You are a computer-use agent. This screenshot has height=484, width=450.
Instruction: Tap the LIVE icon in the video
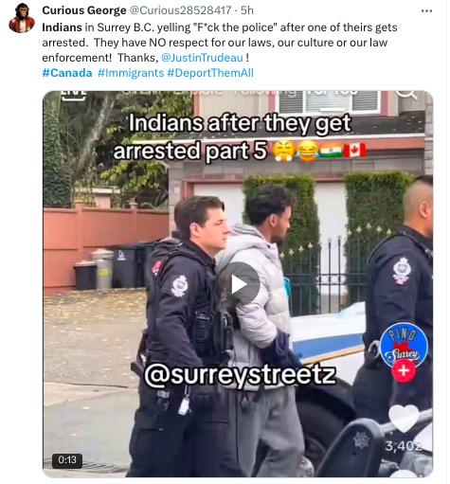pos(73,95)
